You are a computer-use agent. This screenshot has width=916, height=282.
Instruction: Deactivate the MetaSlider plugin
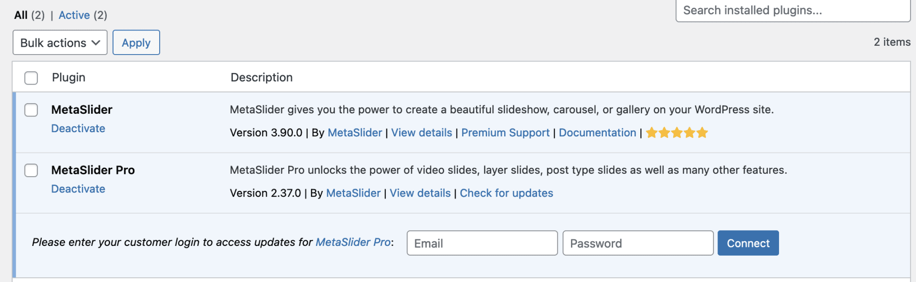[78, 129]
